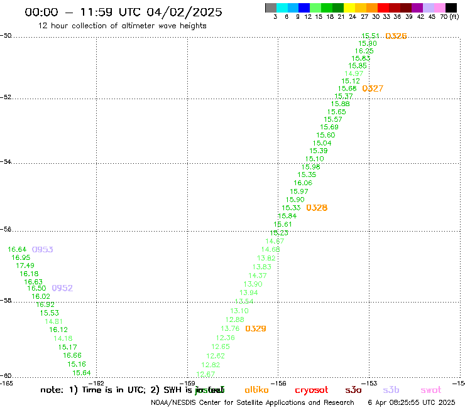
Task: Click the -54 latitude axis label
Action: click(x=6, y=161)
